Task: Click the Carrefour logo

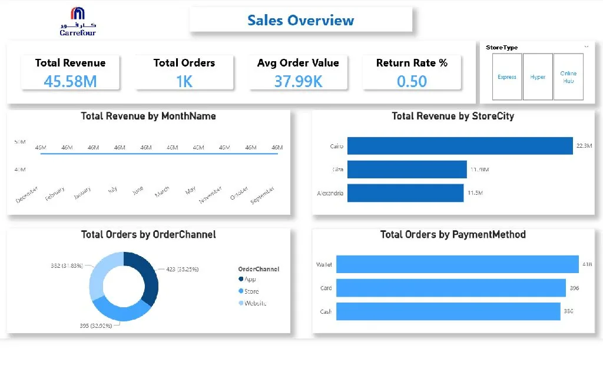Action: pos(78,22)
